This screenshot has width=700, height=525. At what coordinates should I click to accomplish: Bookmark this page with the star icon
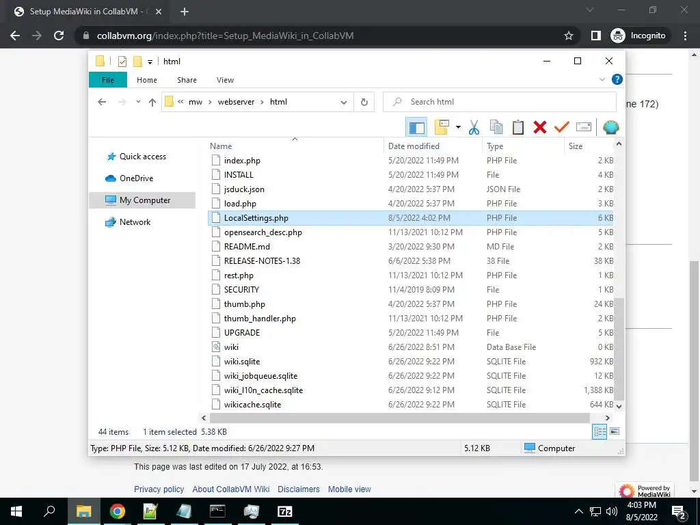(x=568, y=36)
